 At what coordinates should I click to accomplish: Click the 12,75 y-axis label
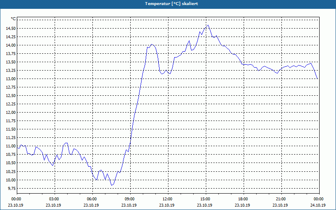[10, 87]
